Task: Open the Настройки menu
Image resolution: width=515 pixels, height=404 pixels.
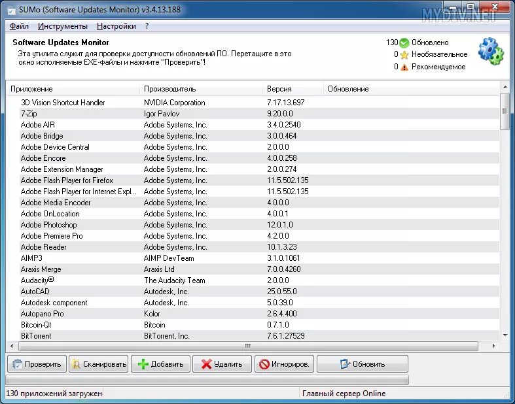Action: (116, 26)
